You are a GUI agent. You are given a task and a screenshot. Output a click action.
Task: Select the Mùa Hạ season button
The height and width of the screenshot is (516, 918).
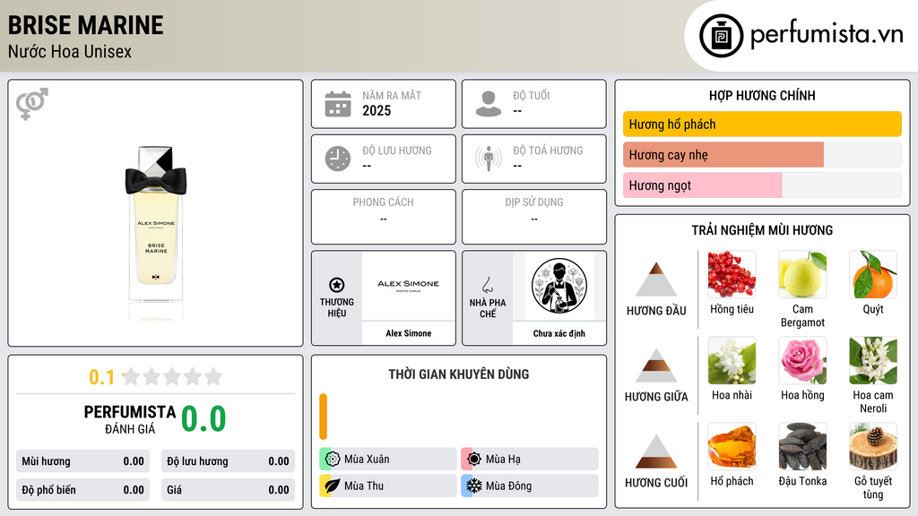pos(530,460)
